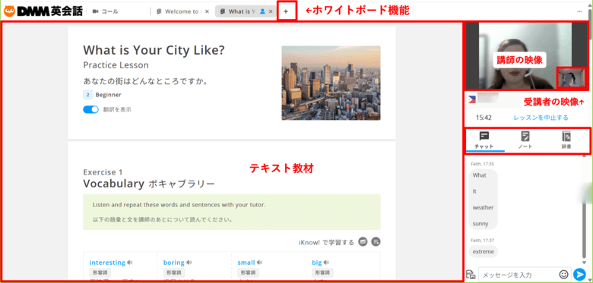Screen dimensions: 593x283
Task: Toggle the 翻訳を表示 translation switch
Action: pyautogui.click(x=90, y=109)
